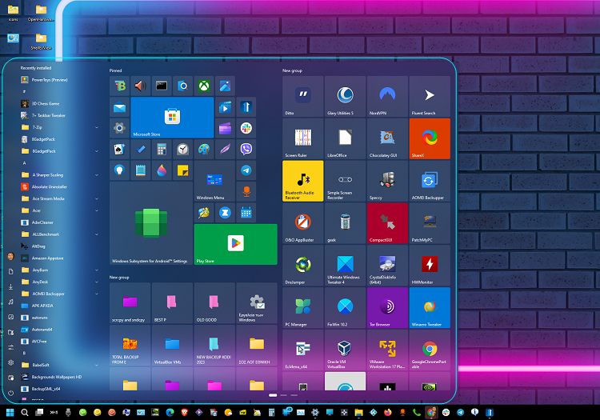Launch the LibreOffice tile
The width and height of the screenshot is (600, 420).
click(345, 138)
